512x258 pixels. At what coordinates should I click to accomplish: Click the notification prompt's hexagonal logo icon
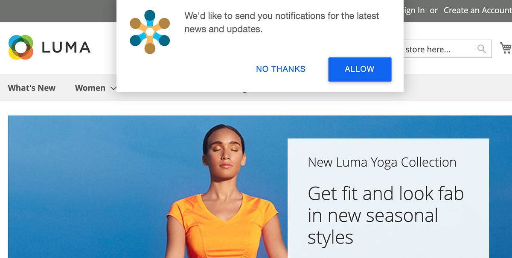[150, 32]
